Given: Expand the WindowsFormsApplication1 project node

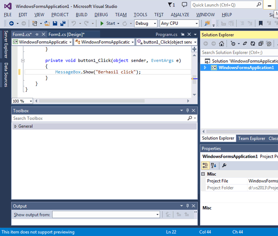Looking at the screenshot, I should [205, 68].
